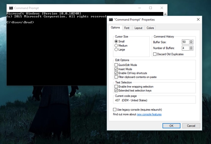Enable QuickEdit Mode checkbox
The width and height of the screenshot is (211, 144).
pyautogui.click(x=116, y=65)
